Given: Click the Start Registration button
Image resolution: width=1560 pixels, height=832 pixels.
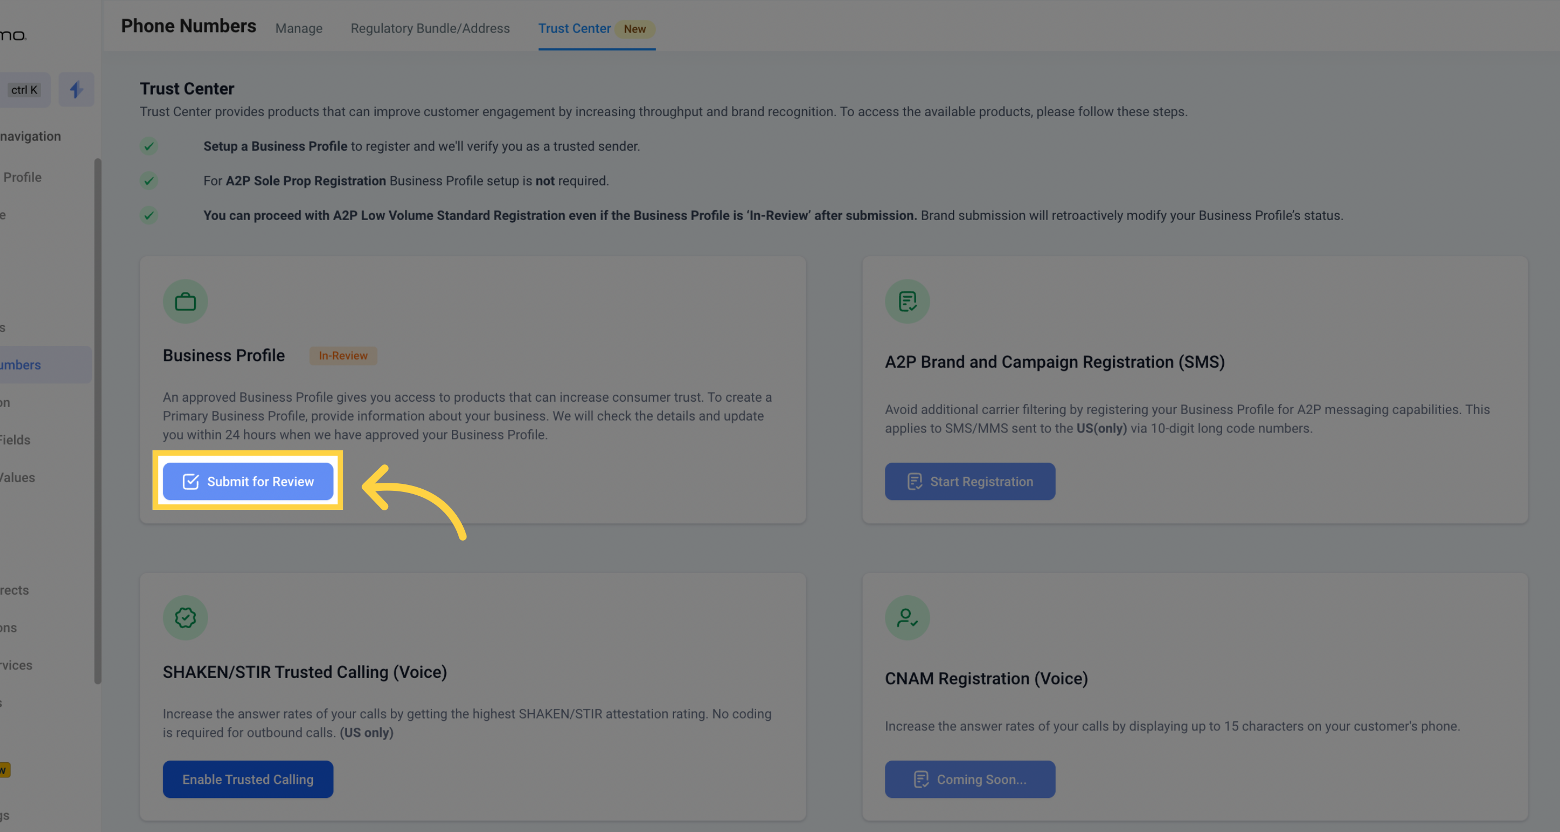Looking at the screenshot, I should click(x=970, y=481).
